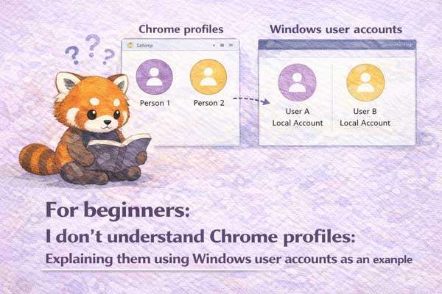Click the User B Local Account text
The width and height of the screenshot is (442, 294).
(x=365, y=117)
